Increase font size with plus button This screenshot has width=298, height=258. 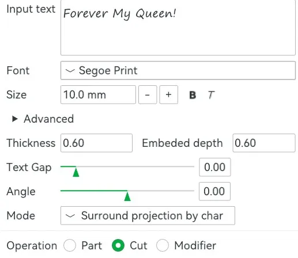168,95
